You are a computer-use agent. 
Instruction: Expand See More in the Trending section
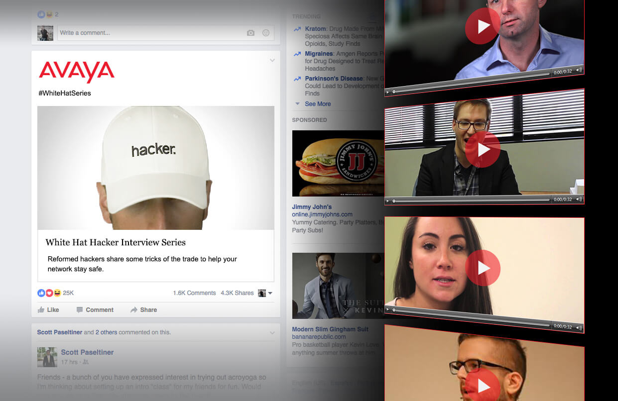coord(319,104)
